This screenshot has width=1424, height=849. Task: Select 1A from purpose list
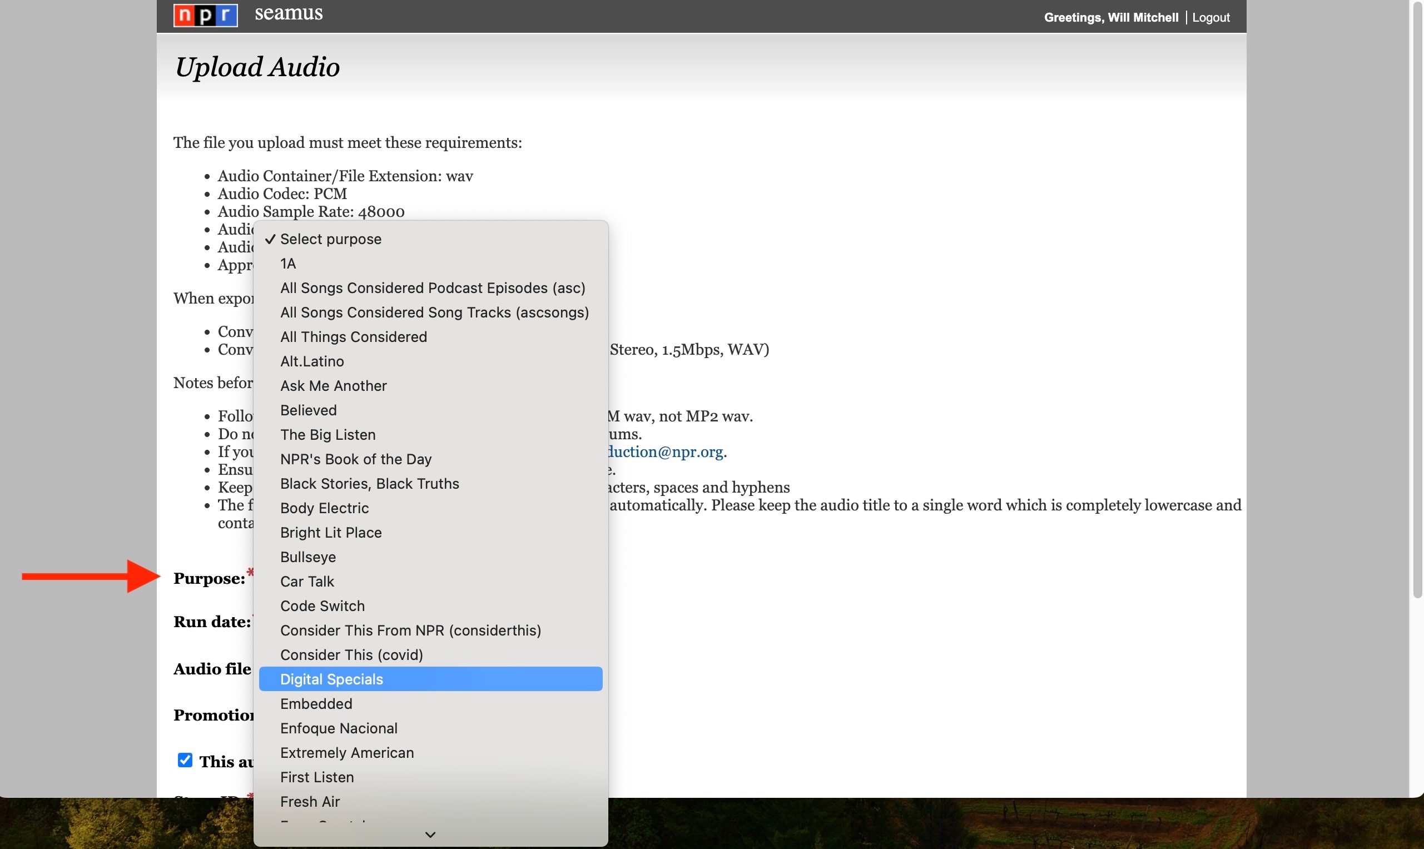tap(430, 264)
